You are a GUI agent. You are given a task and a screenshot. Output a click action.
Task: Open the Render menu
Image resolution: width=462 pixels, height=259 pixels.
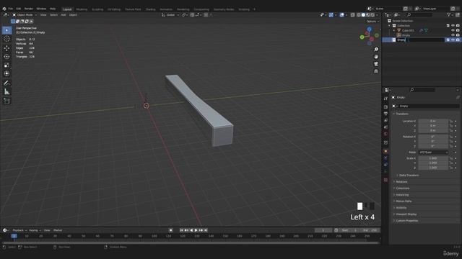[29, 9]
